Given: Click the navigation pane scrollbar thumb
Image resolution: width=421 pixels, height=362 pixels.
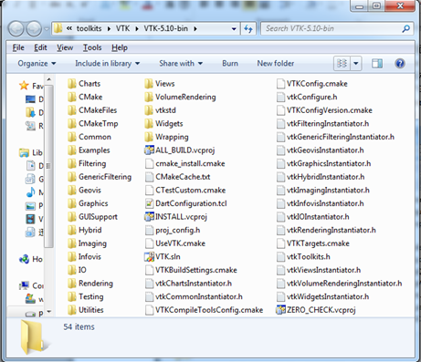Looking at the screenshot, I should tap(48, 166).
